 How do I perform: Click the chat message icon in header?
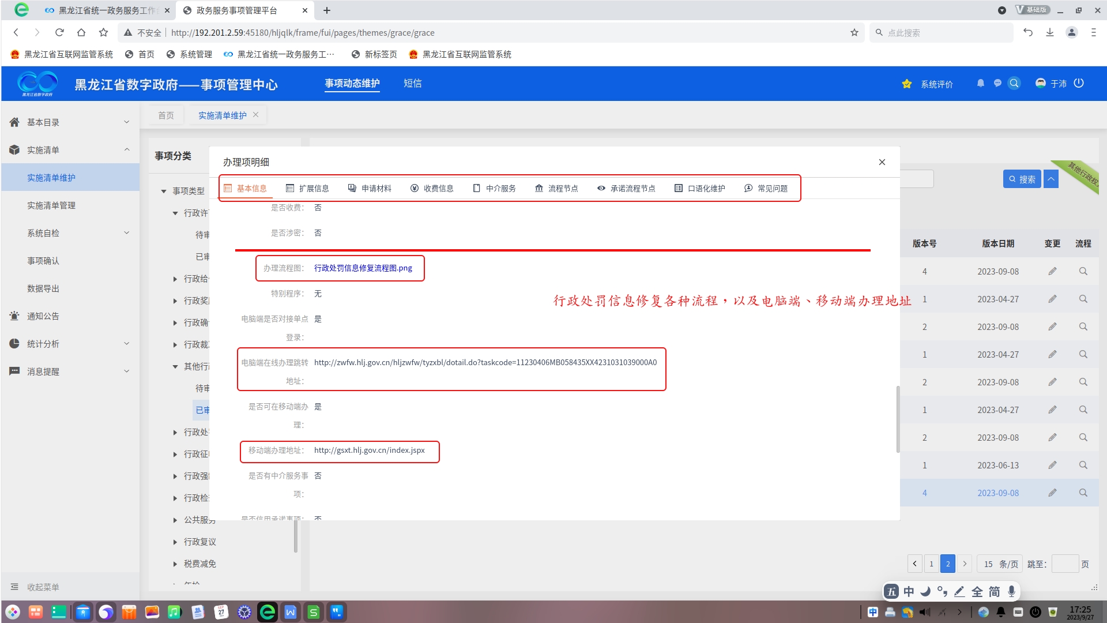[997, 83]
